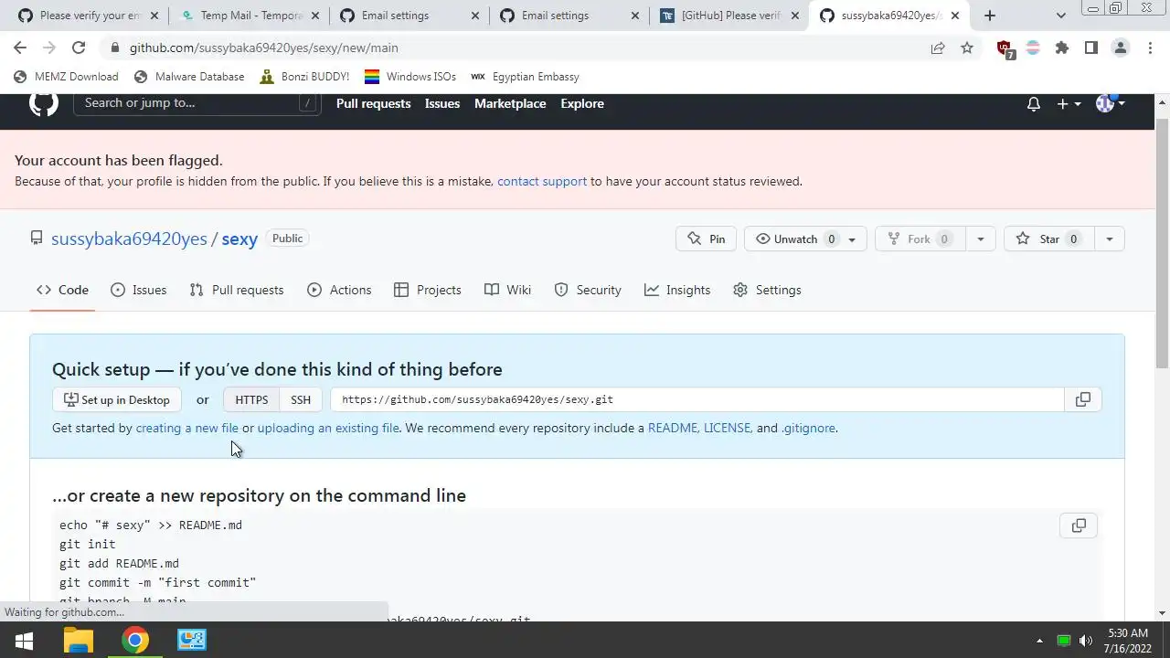Click the disabled Fork button
This screenshot has width=1170, height=658.
pos(920,239)
